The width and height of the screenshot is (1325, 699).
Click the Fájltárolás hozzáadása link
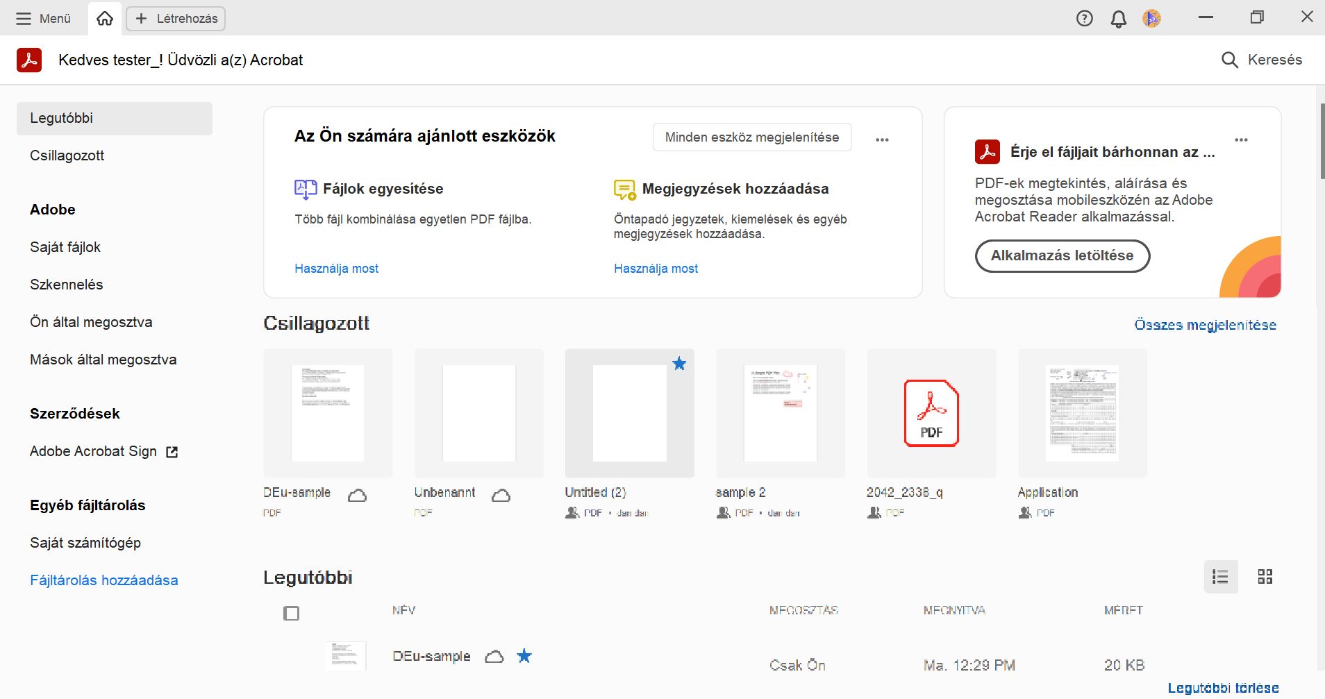(x=104, y=580)
